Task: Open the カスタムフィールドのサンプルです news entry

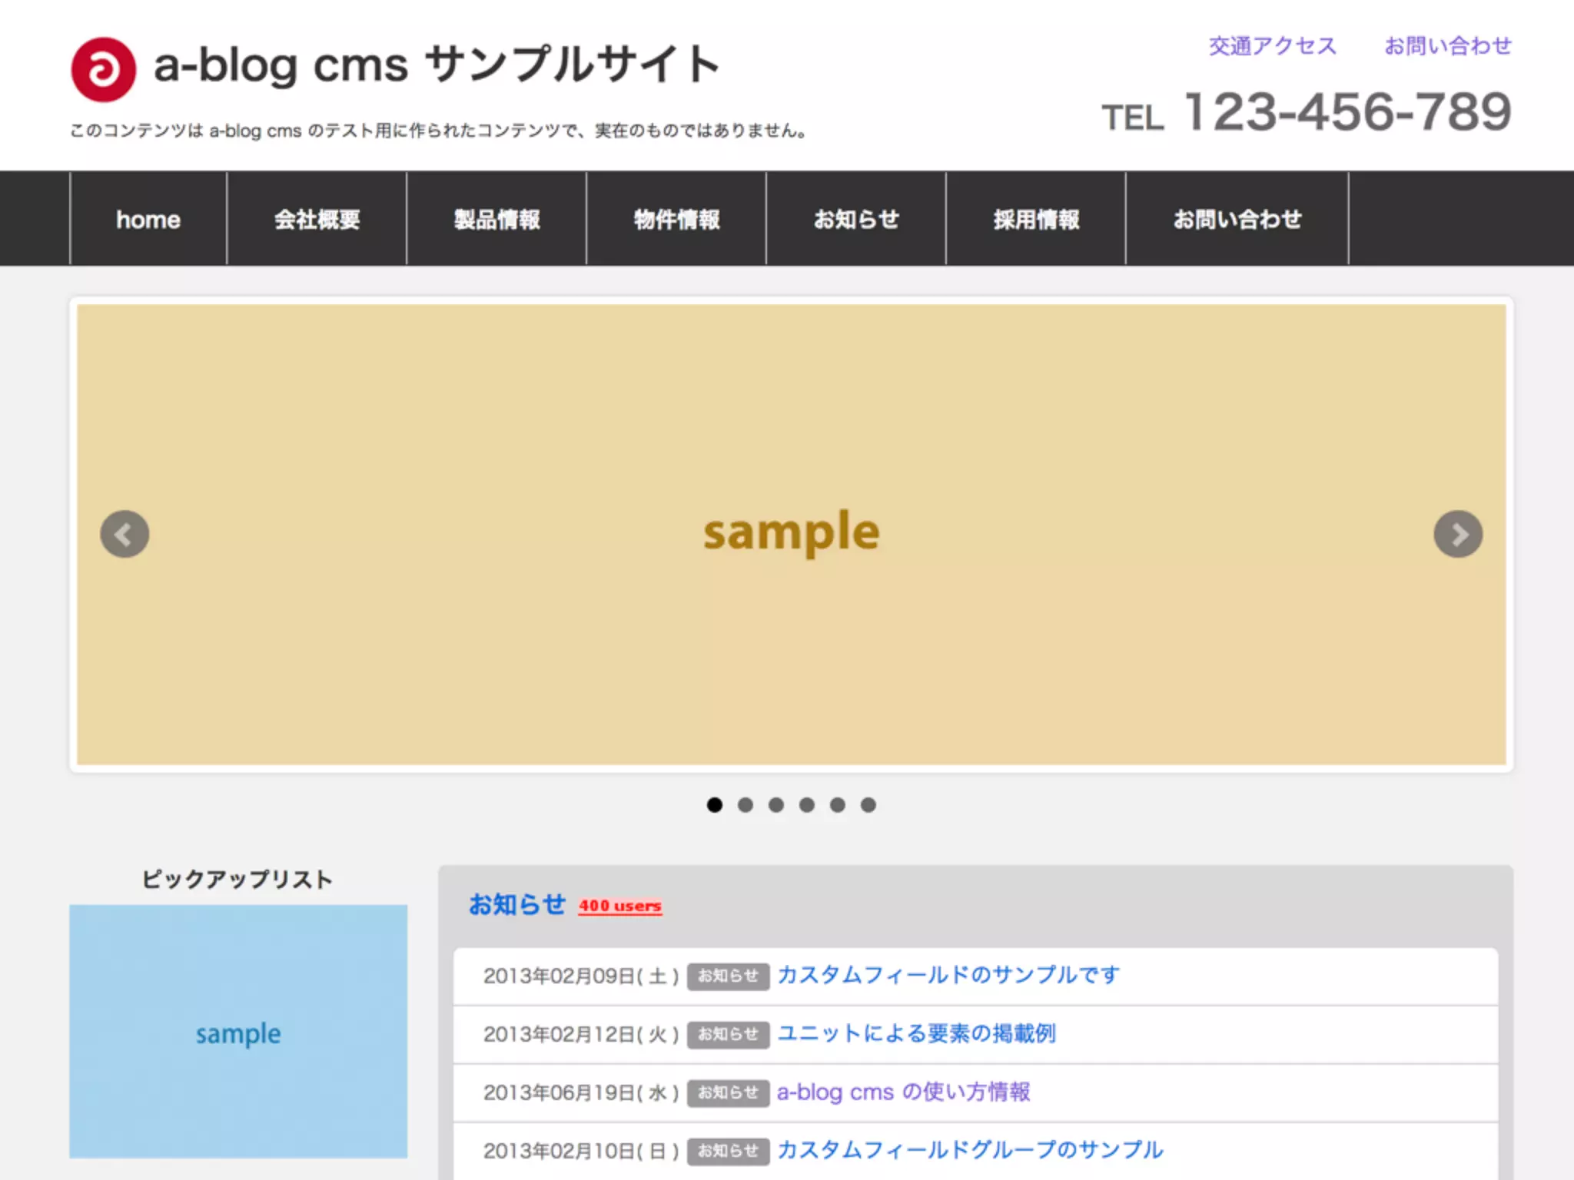Action: 948,975
